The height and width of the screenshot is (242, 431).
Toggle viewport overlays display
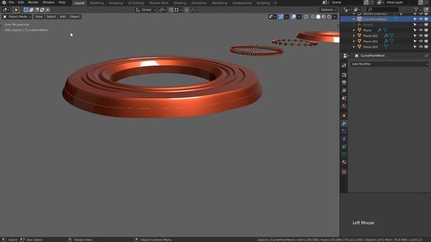coord(294,17)
